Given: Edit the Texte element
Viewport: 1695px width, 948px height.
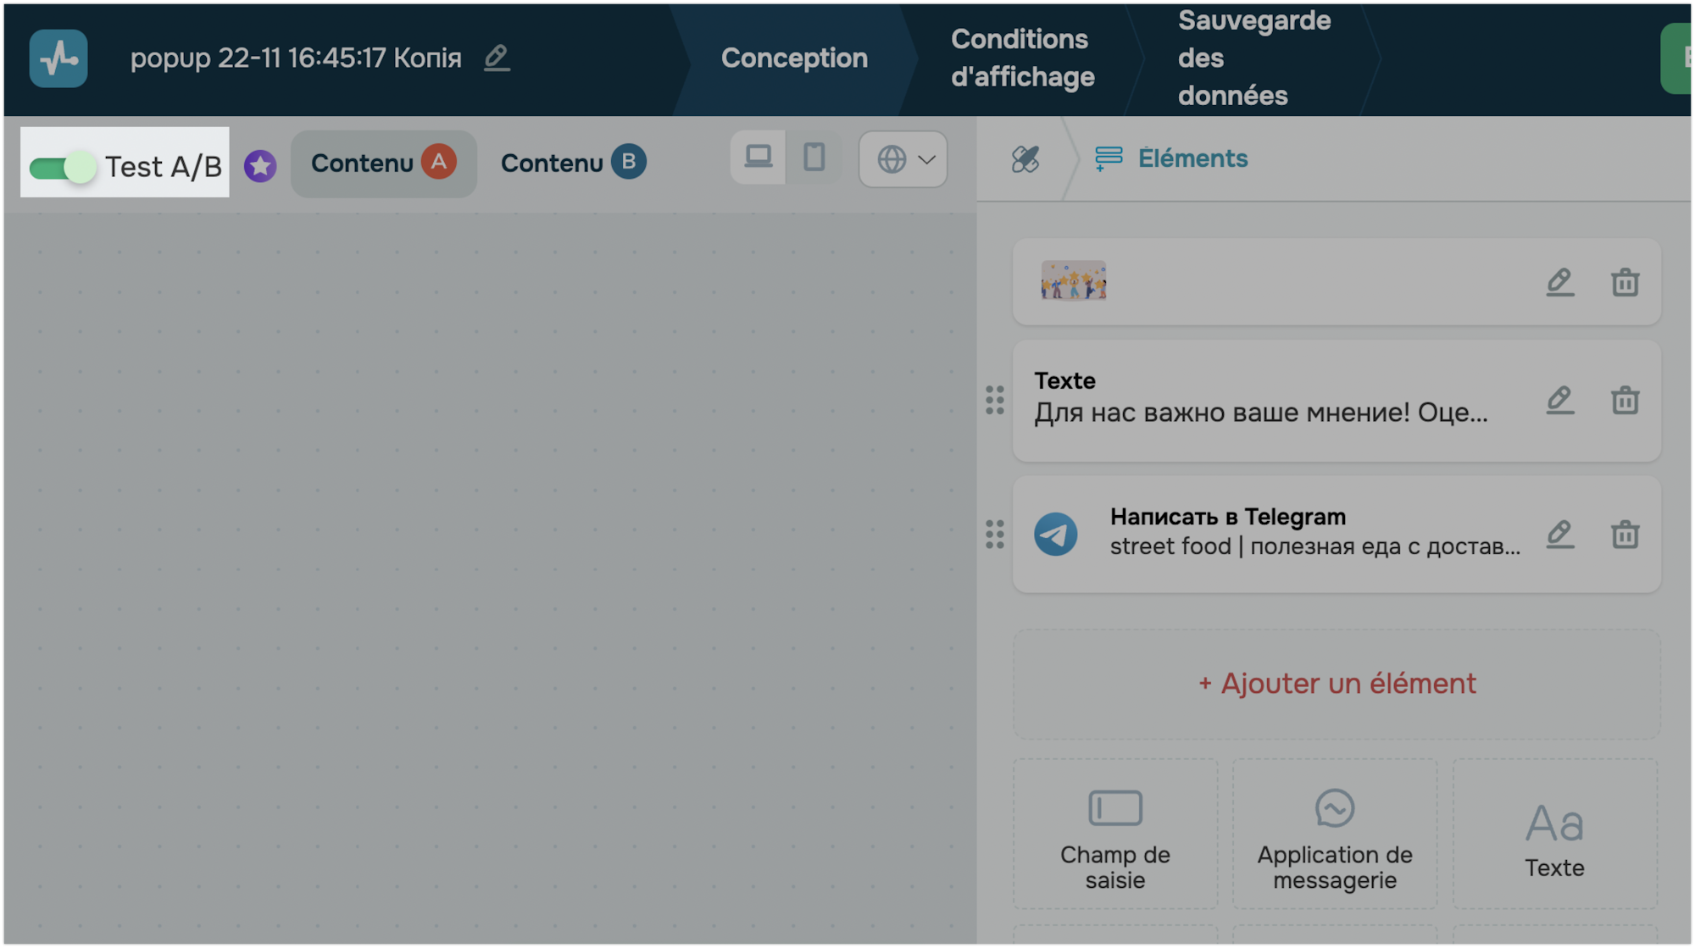Looking at the screenshot, I should pyautogui.click(x=1559, y=400).
